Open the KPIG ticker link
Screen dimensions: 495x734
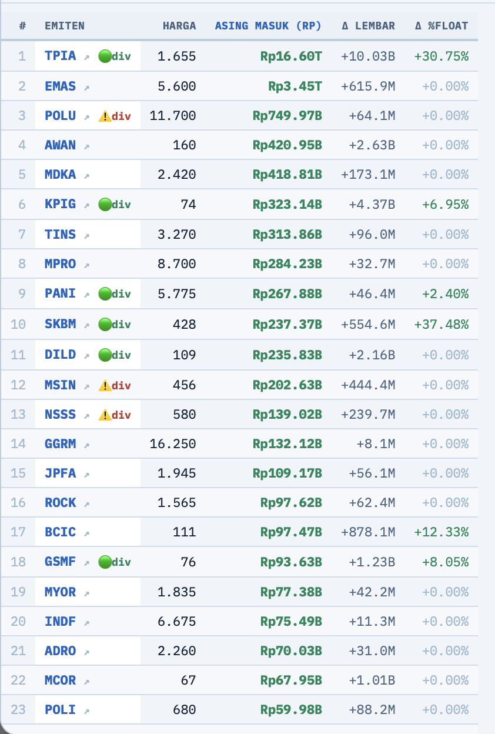pyautogui.click(x=61, y=204)
